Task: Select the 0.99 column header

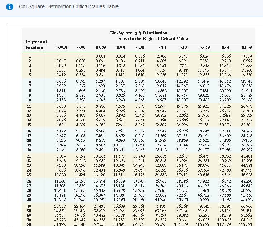Action: click(x=81, y=48)
